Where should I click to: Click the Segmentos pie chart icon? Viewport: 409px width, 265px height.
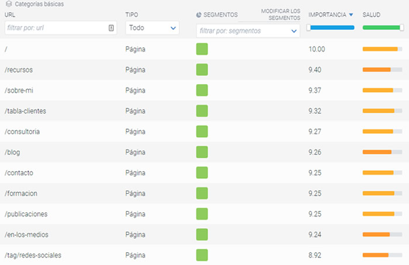[x=199, y=15]
